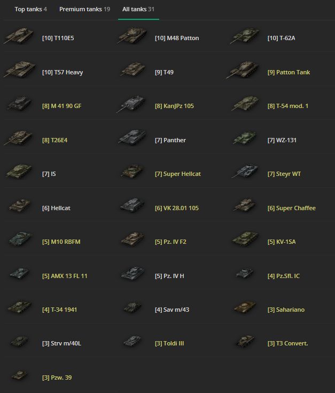Open the [10] T-62A link
The height and width of the screenshot is (393, 335).
click(281, 38)
